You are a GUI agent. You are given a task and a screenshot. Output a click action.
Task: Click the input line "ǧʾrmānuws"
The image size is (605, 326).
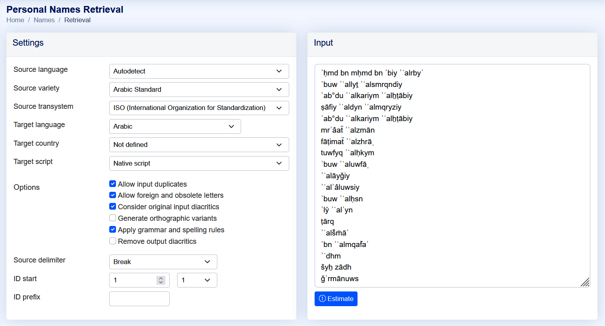coord(340,279)
